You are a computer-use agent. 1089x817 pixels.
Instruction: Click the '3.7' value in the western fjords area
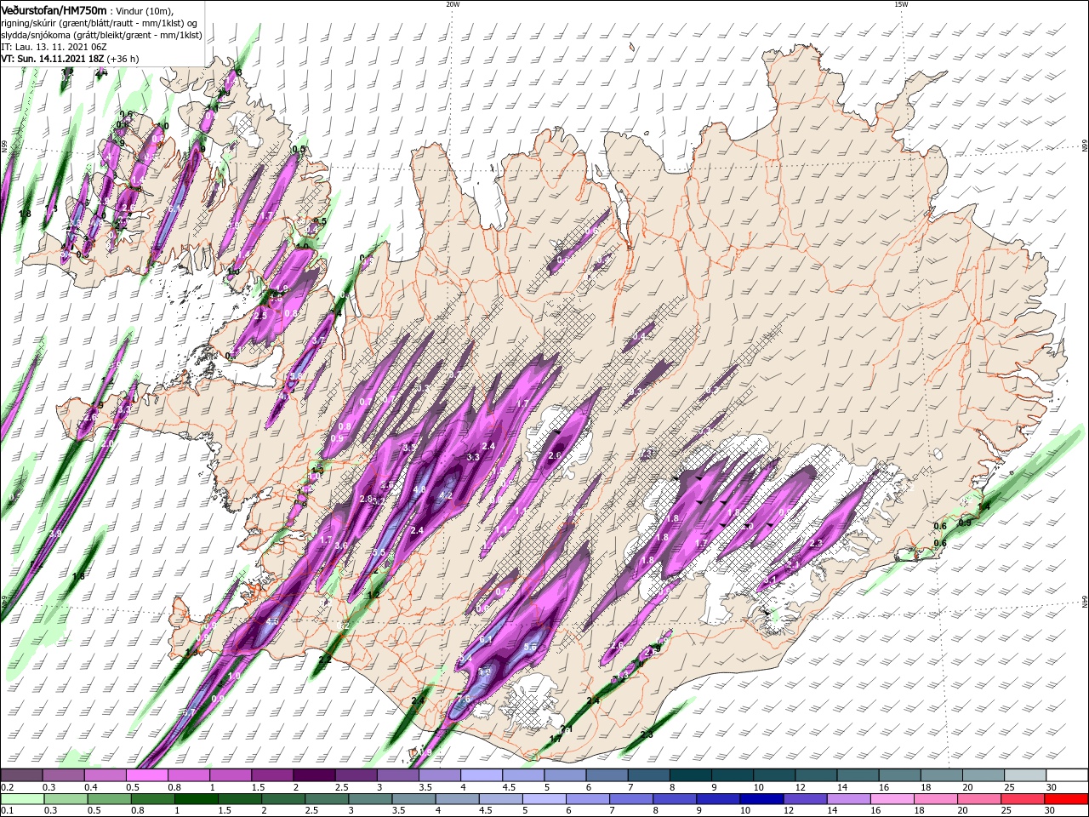tap(319, 340)
